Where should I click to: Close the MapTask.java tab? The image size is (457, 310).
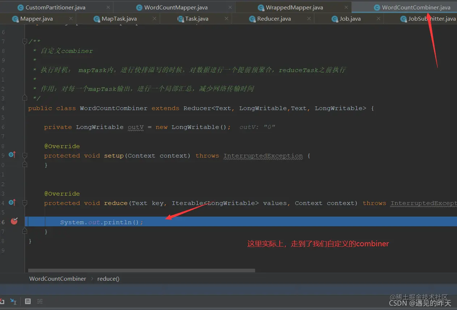pyautogui.click(x=155, y=19)
